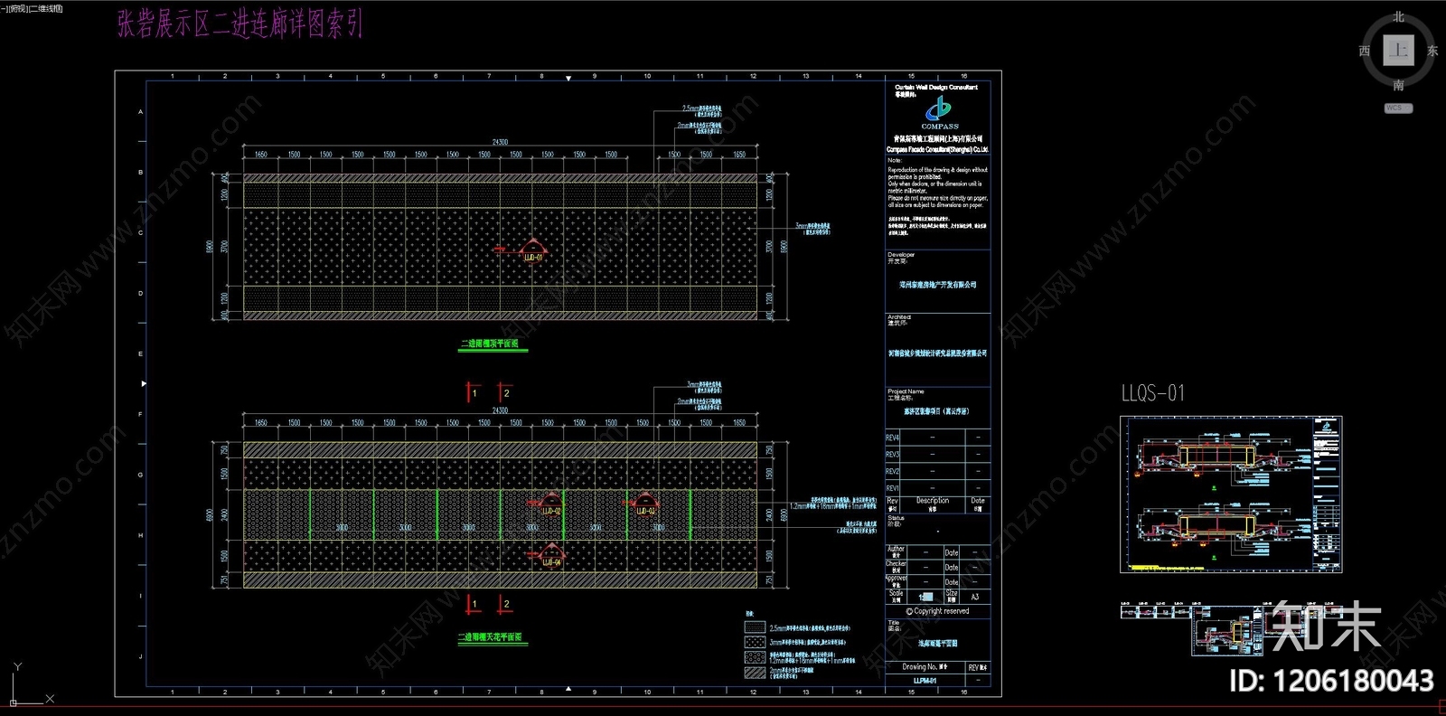The image size is (1446, 716).
Task: Select the LLQS-01 label text
Action: click(1152, 393)
